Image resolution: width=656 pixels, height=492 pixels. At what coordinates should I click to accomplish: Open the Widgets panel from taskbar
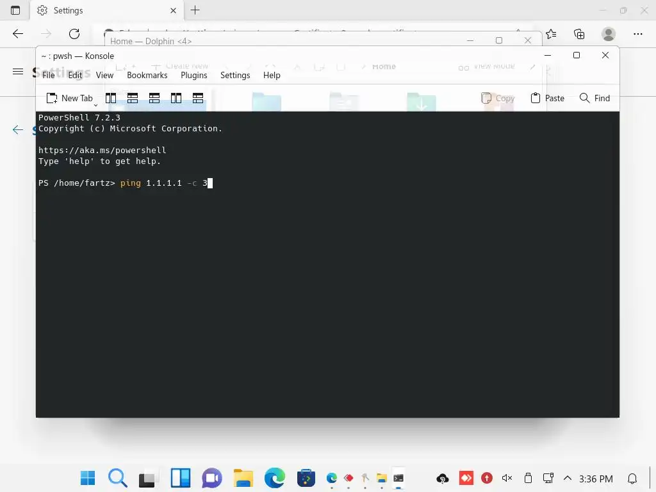[181, 478]
